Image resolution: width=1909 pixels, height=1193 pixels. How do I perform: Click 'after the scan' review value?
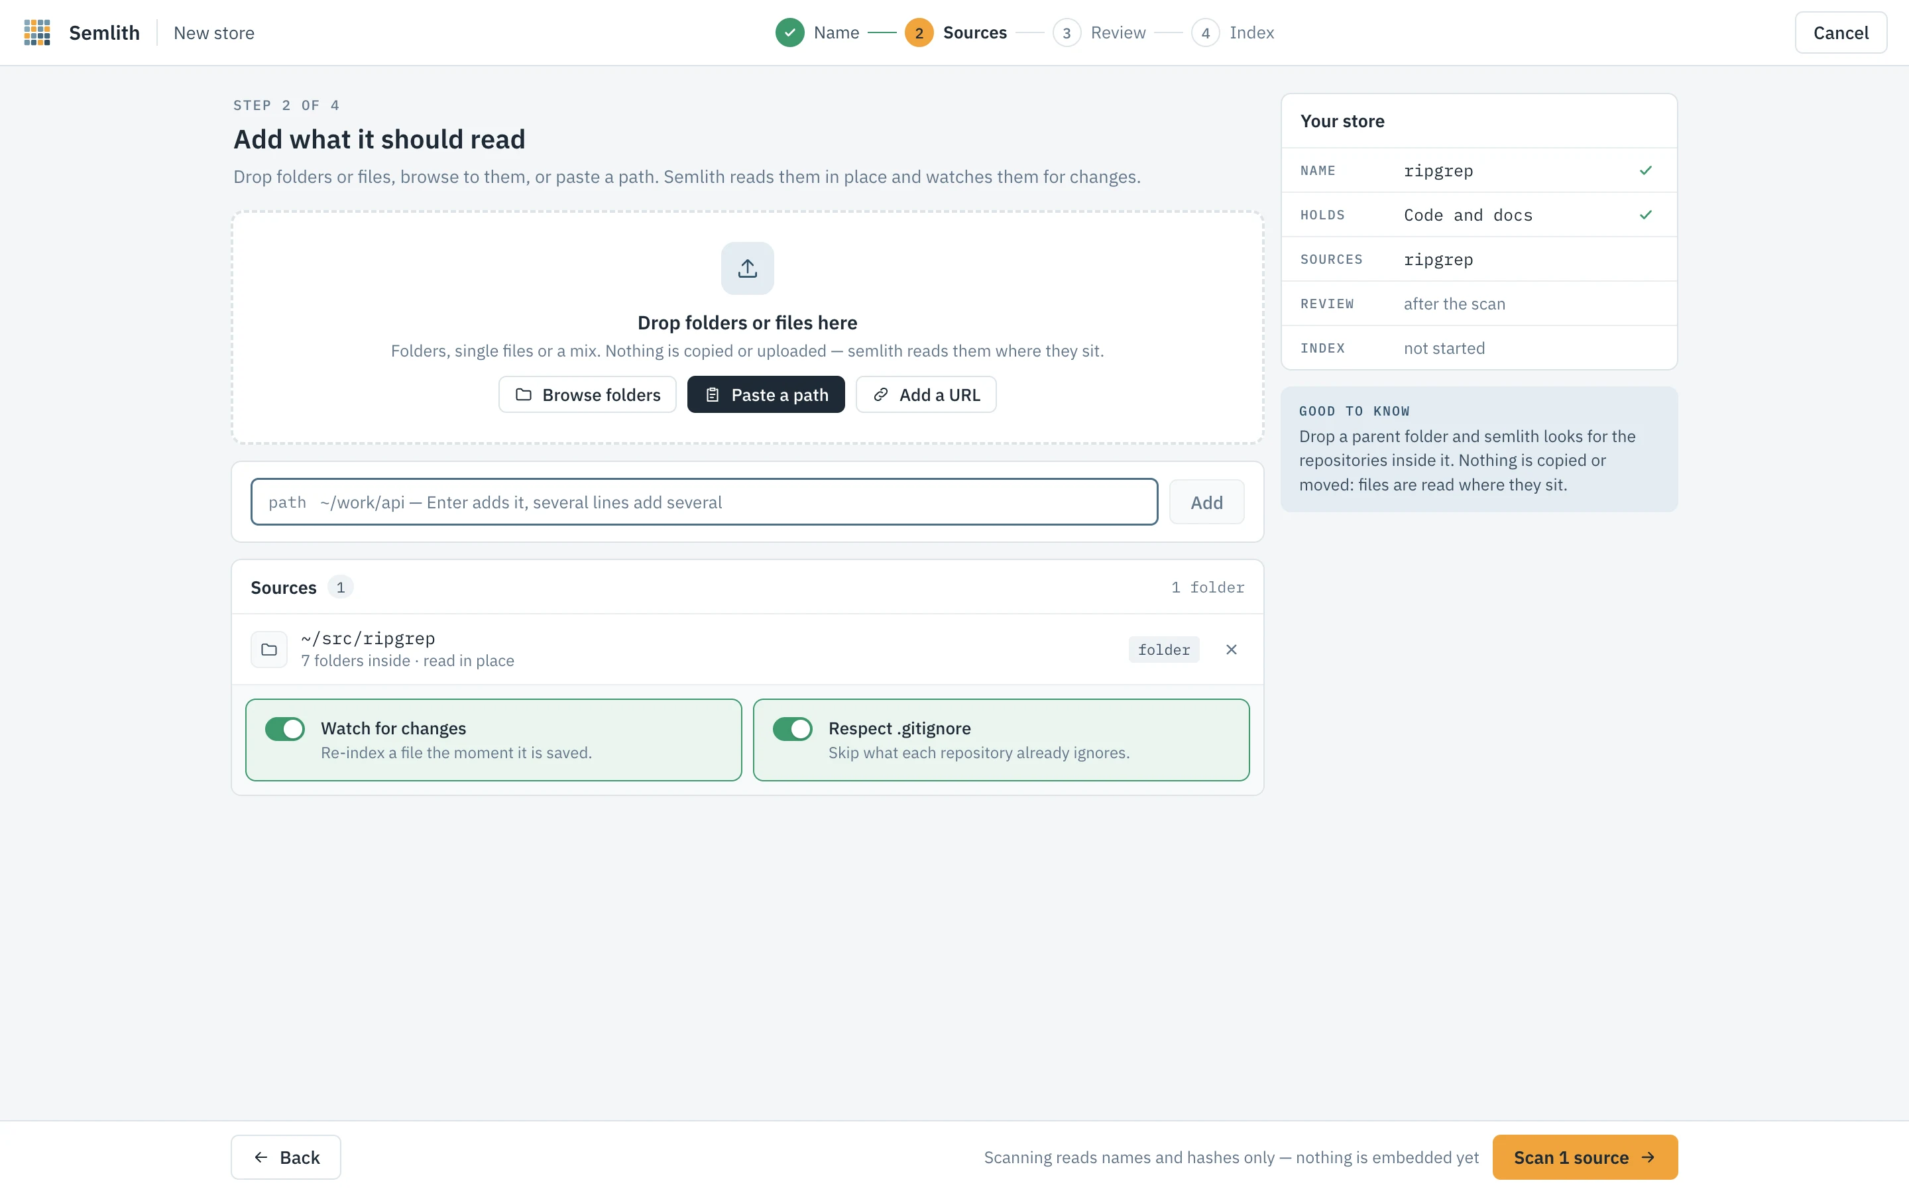[1454, 304]
